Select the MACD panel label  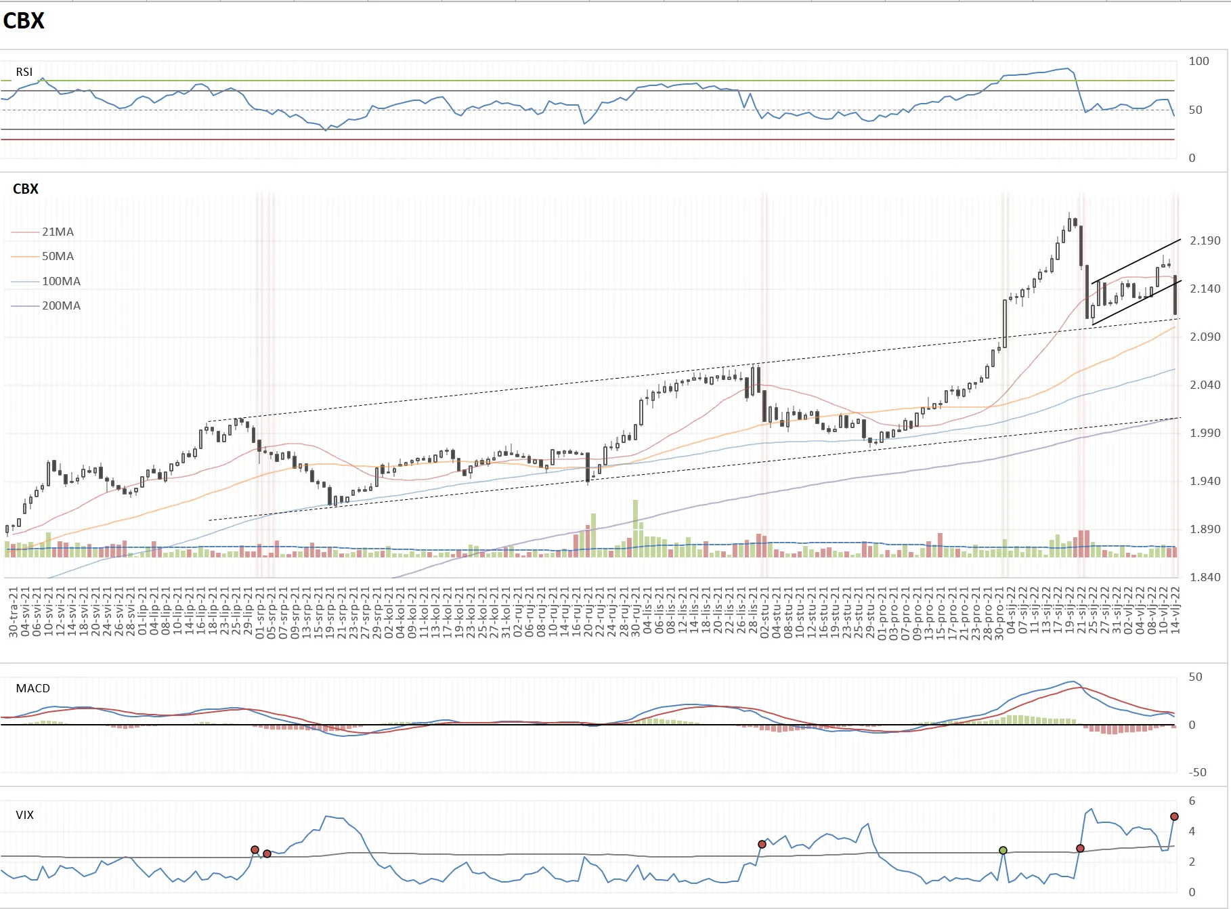tap(33, 688)
